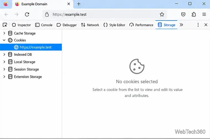Screen dimensions: 210x139
Task: Click the element picker icon in DevTools
Action: (5, 25)
